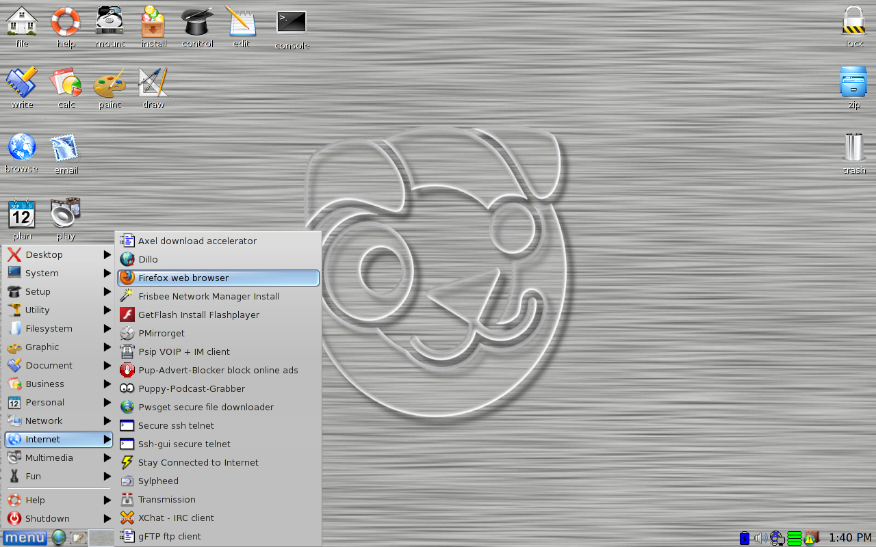The width and height of the screenshot is (876, 547).
Task: Open Pup-Advert-Blocker block online ads
Action: (x=218, y=370)
